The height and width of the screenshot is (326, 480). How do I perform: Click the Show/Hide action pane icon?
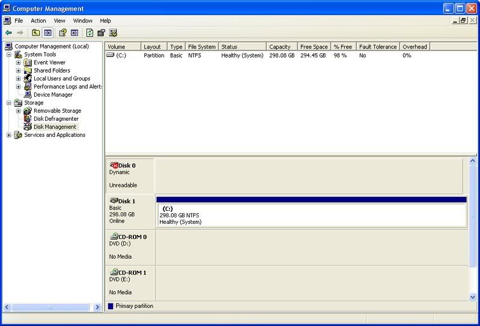point(74,33)
